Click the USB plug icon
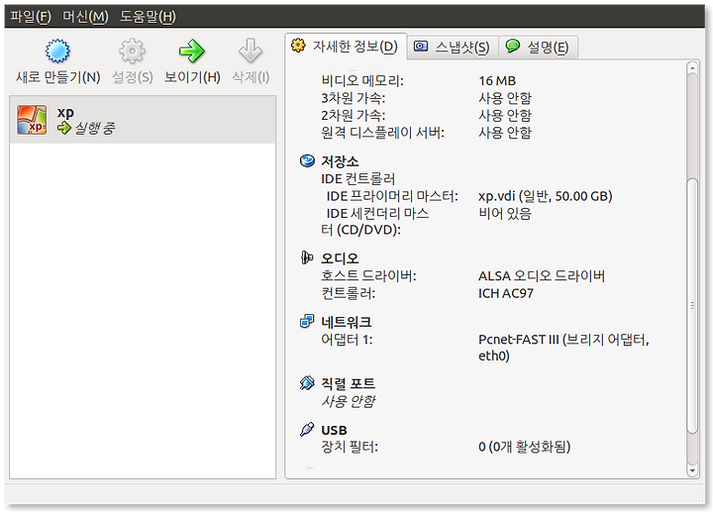This screenshot has height=512, width=713. click(x=307, y=429)
